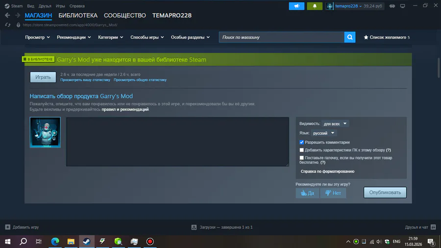Click the Играть button
Image resolution: width=441 pixels, height=248 pixels.
pos(43,77)
